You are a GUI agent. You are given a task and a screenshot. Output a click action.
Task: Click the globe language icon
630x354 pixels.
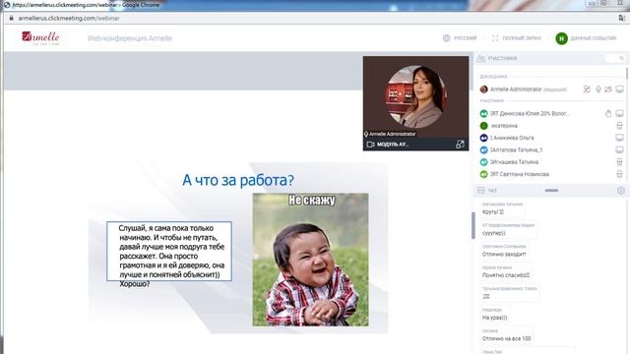(x=446, y=38)
